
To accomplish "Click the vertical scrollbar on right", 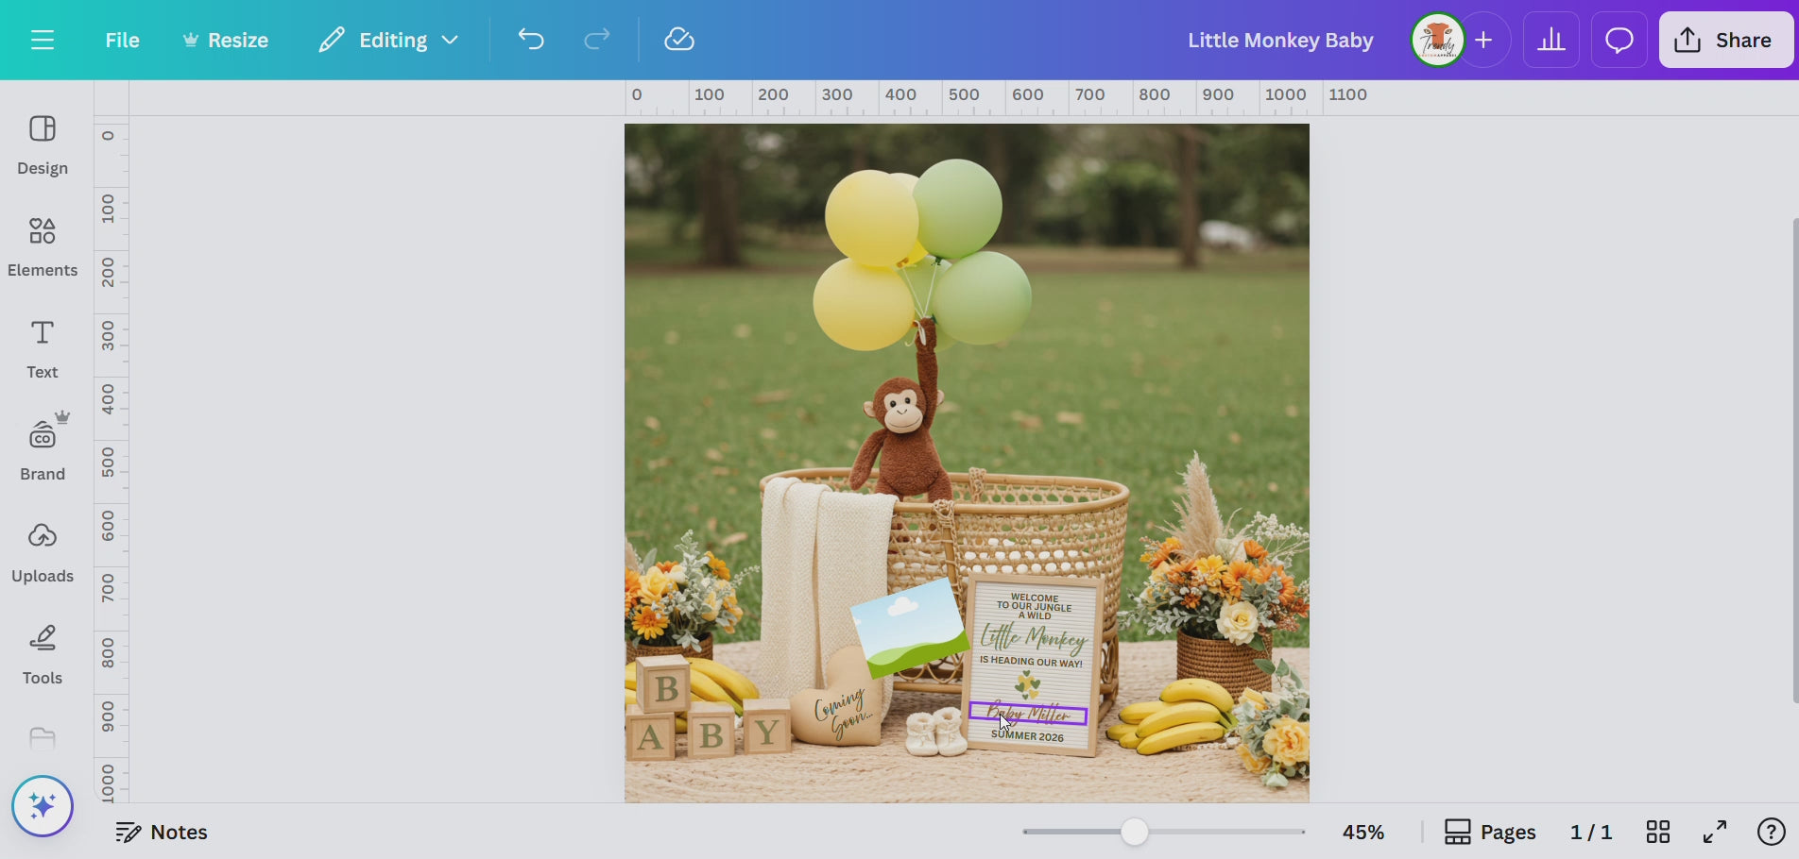I will tap(1794, 461).
